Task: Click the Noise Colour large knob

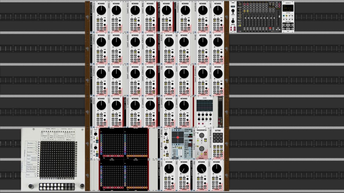Action: (101, 106)
